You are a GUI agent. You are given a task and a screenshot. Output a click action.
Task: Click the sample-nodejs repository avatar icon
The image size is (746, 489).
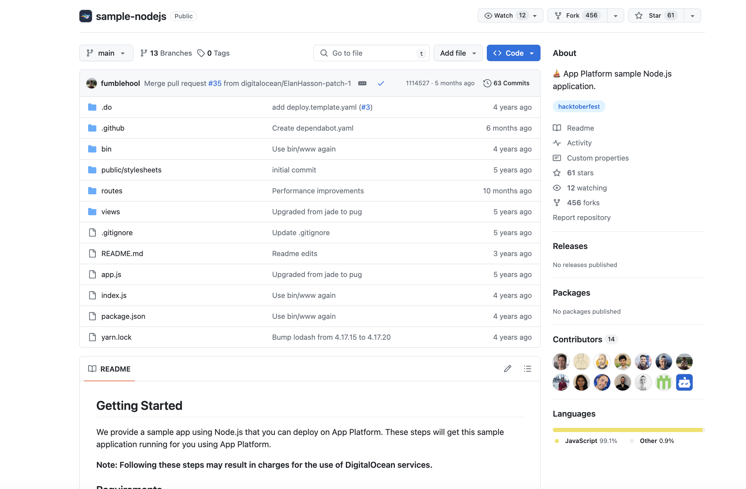point(86,16)
